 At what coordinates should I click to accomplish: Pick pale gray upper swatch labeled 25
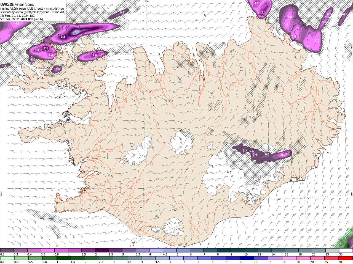tap(332, 251)
